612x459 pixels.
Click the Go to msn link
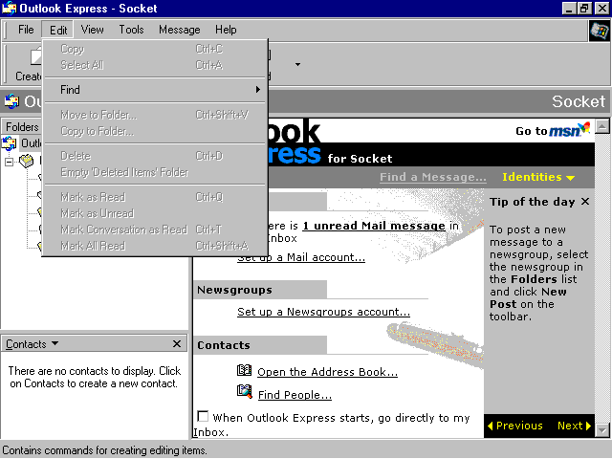(x=553, y=130)
